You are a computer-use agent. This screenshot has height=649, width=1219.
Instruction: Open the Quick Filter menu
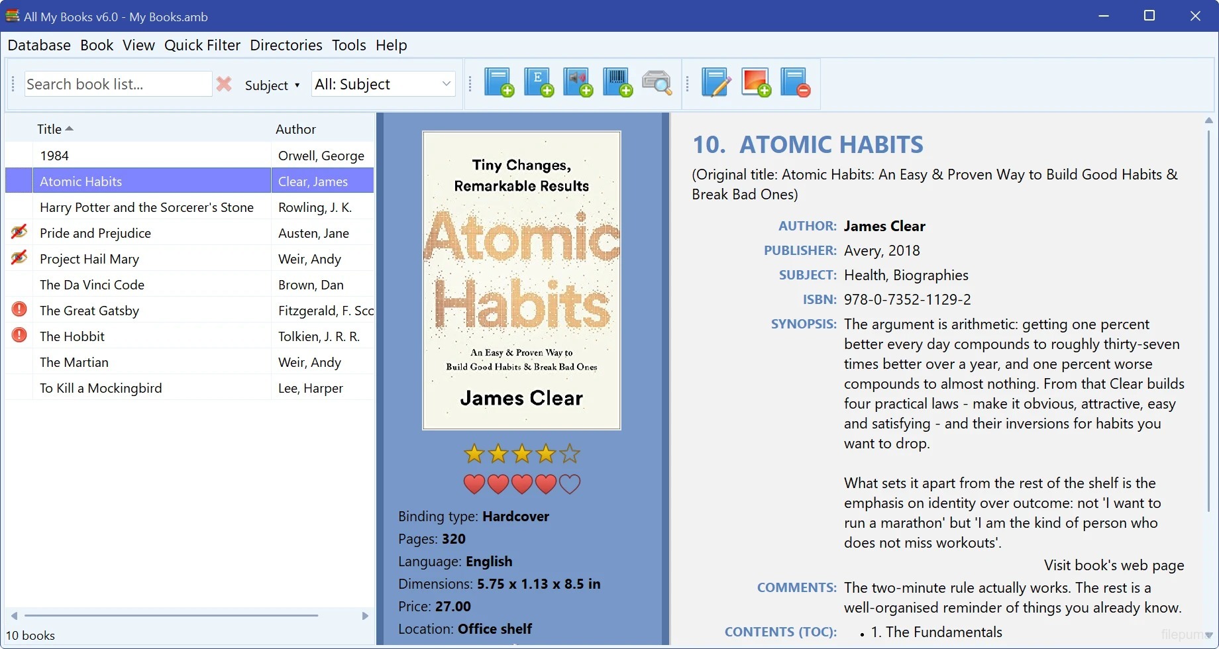[202, 45]
